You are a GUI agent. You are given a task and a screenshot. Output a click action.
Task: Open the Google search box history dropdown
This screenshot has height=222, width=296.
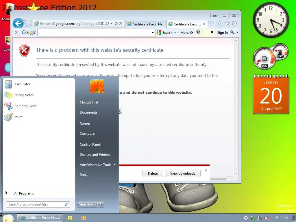point(153,33)
